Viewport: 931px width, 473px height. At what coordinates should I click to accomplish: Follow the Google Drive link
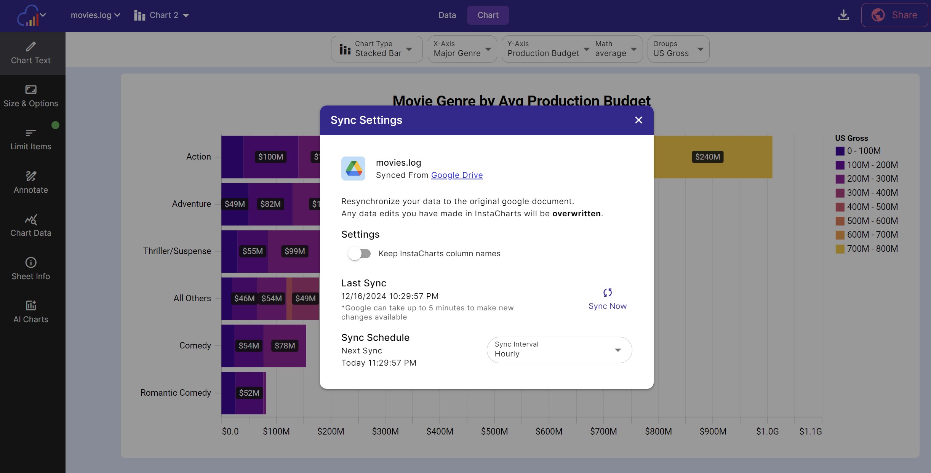[x=457, y=175]
